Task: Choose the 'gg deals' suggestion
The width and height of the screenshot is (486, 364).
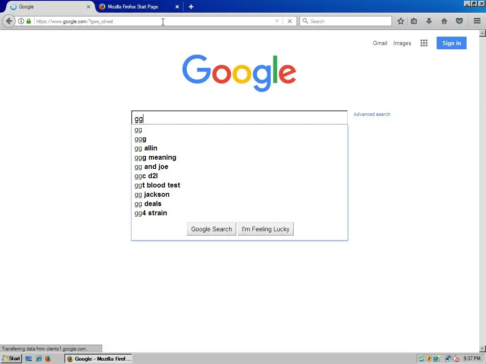Action: tap(239, 204)
